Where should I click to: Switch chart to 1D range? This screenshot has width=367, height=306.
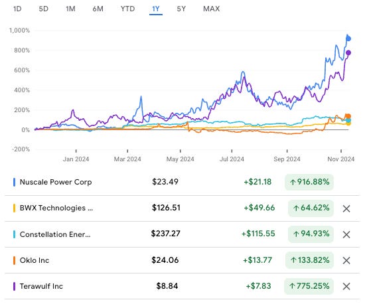pyautogui.click(x=17, y=9)
